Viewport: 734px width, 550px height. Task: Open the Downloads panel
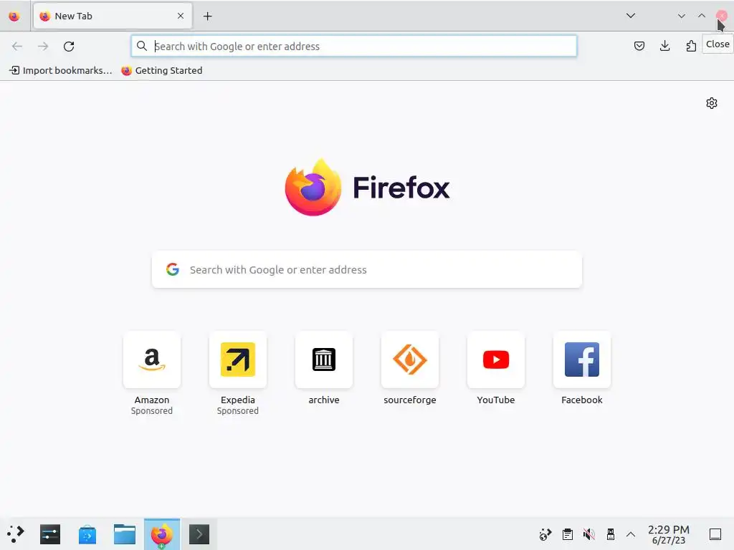(x=664, y=46)
